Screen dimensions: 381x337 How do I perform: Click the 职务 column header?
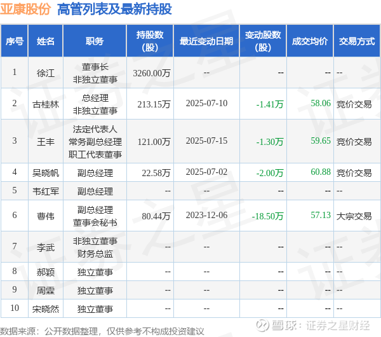tap(95, 41)
